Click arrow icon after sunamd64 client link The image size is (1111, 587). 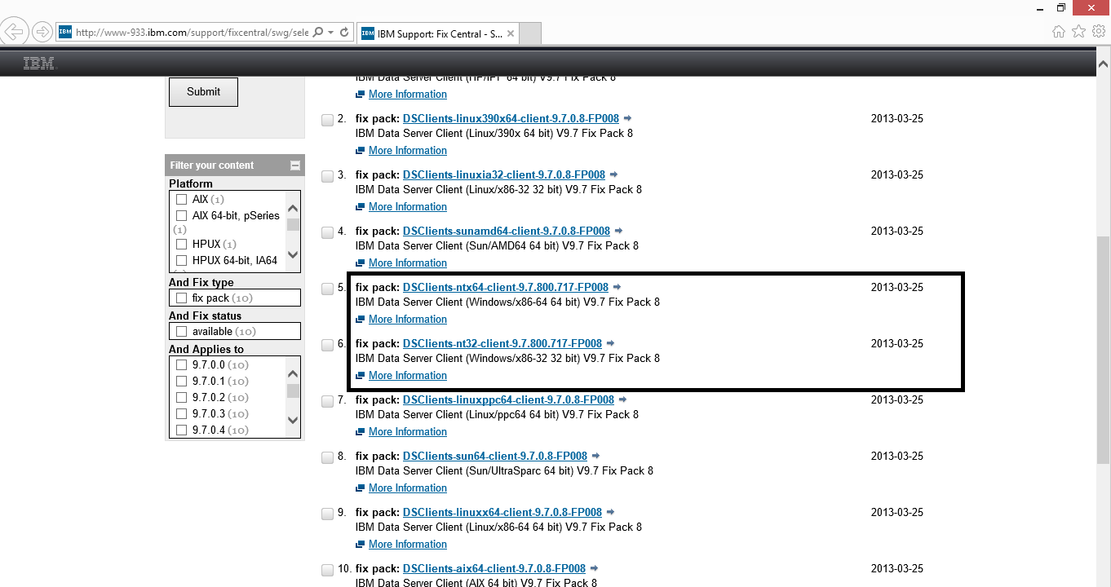tap(619, 232)
